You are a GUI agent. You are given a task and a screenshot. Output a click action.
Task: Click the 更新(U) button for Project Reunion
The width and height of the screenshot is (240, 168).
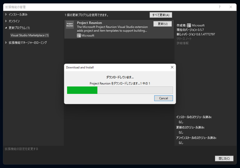click(162, 24)
